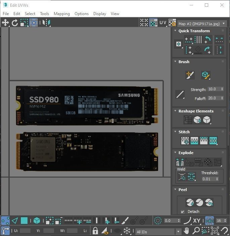Click the weld Threshold spinner arrows
Image resolution: width=230 pixels, height=236 pixels.
(217, 179)
